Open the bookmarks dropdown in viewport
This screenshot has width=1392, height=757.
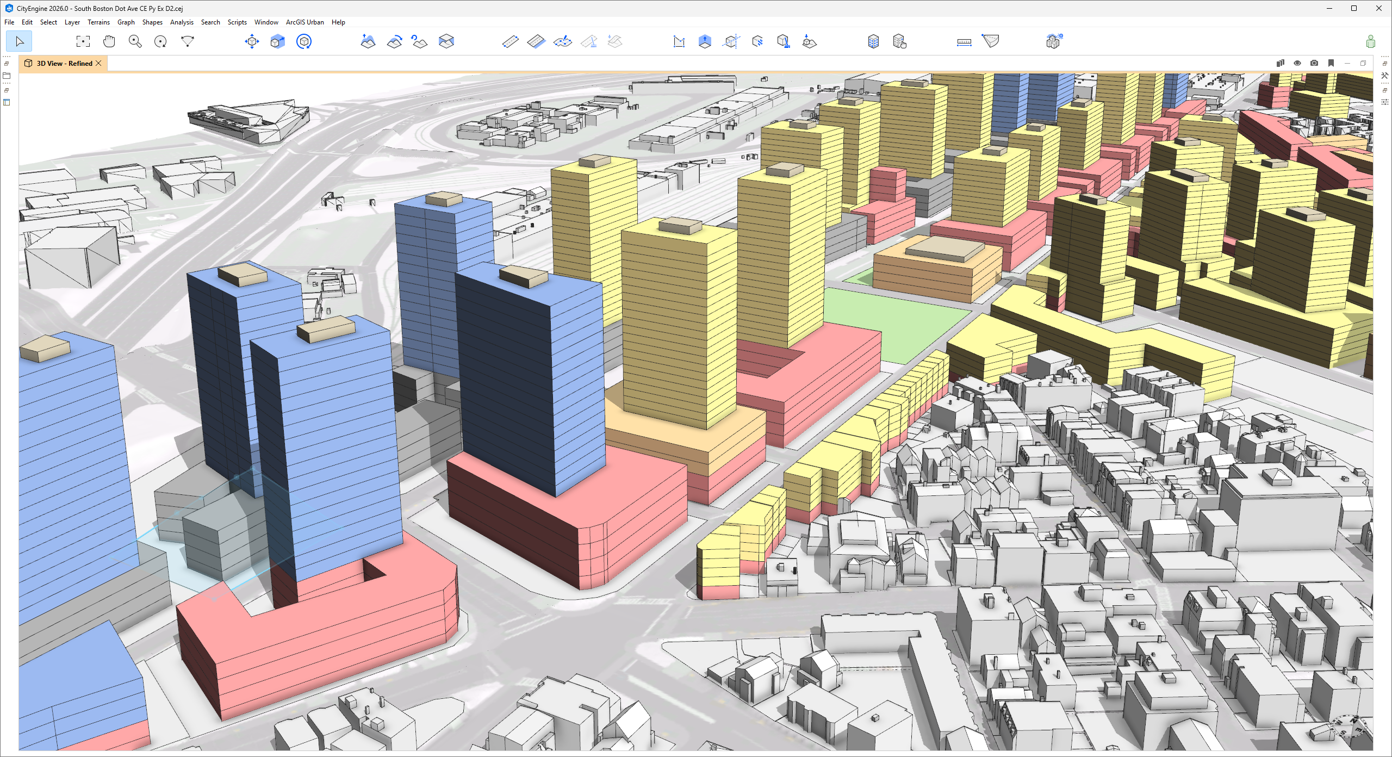[x=1331, y=63]
